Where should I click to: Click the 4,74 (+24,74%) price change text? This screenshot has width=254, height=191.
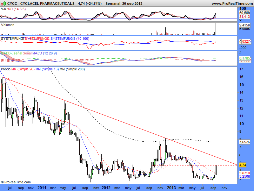point(90,4)
